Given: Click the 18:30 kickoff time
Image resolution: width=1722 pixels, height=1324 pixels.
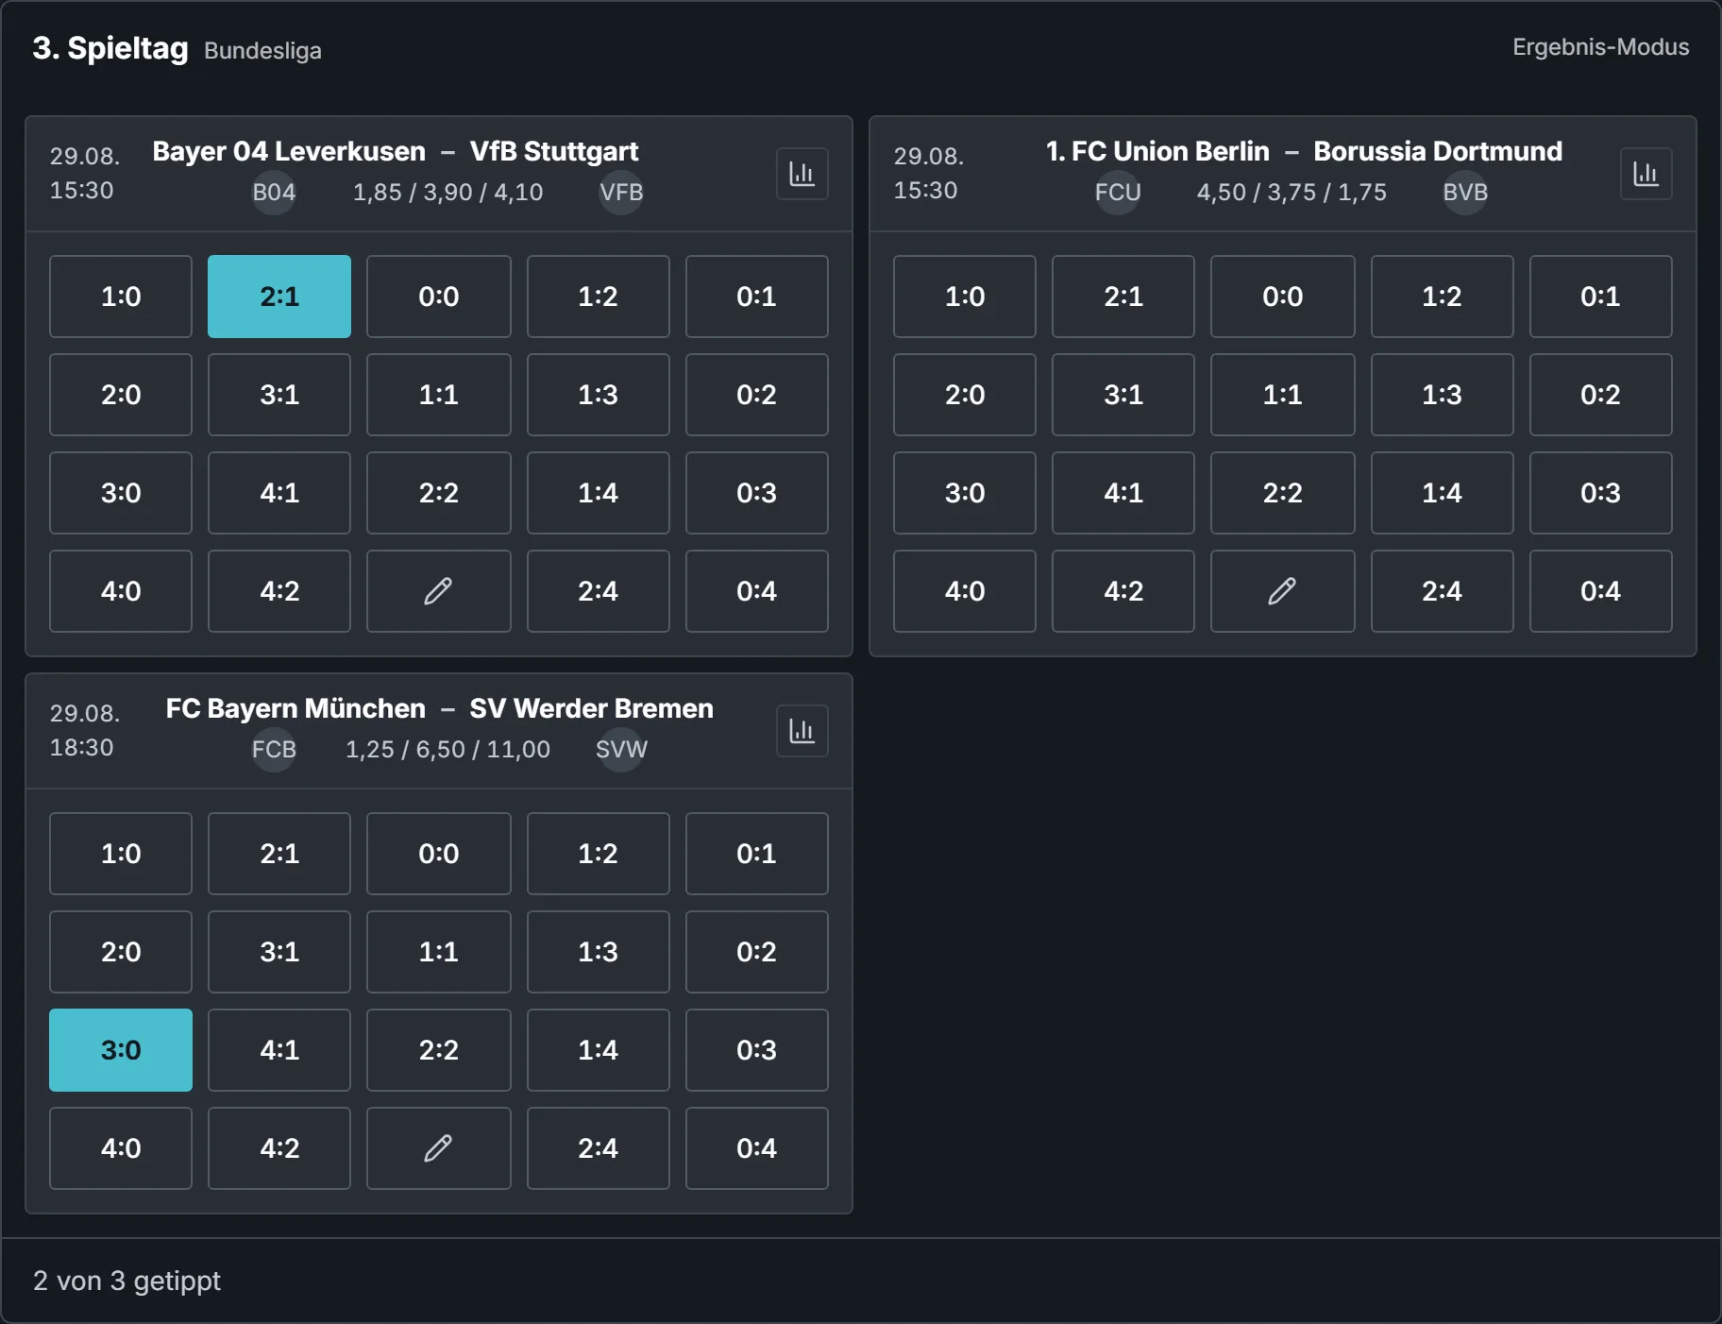Looking at the screenshot, I should 81,748.
